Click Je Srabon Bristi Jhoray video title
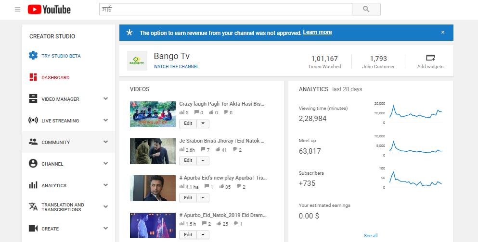478x242 pixels. pos(221,141)
